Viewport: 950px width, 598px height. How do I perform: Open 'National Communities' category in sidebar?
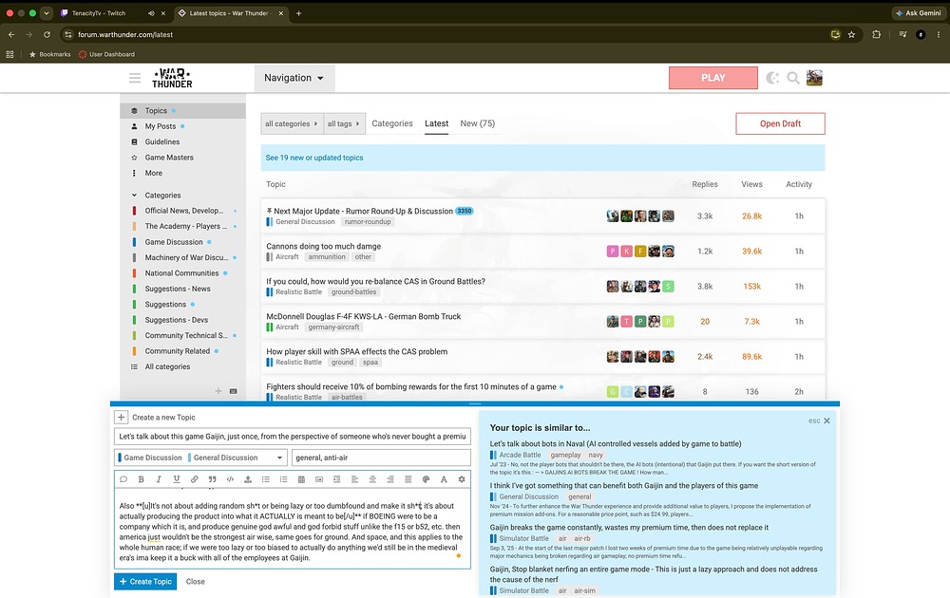coord(181,273)
